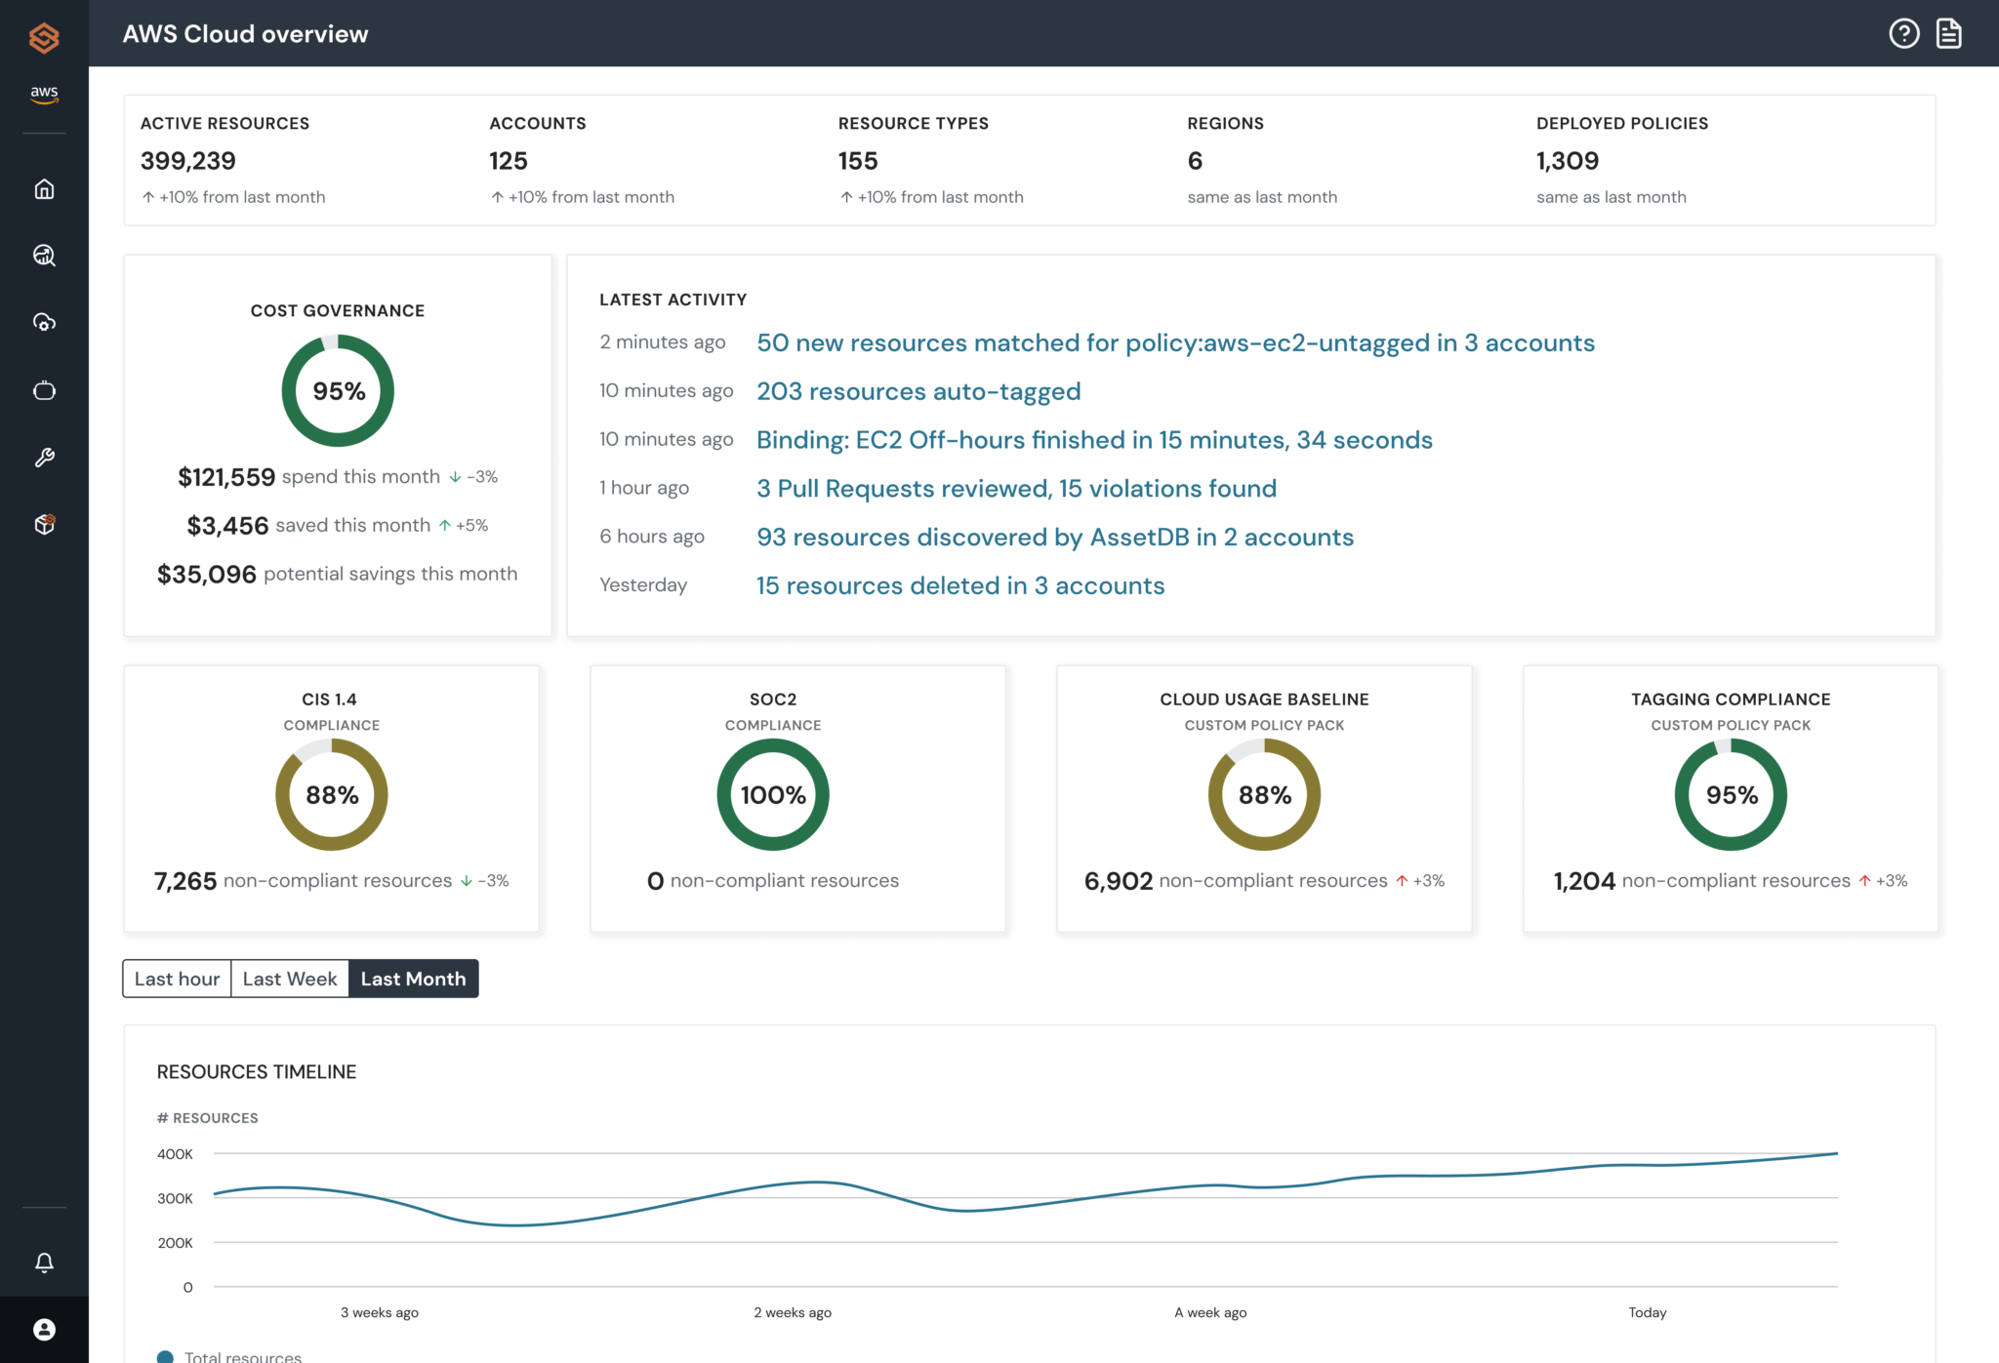Click the user profile avatar at bottom left
This screenshot has width=1999, height=1363.
pyautogui.click(x=44, y=1329)
